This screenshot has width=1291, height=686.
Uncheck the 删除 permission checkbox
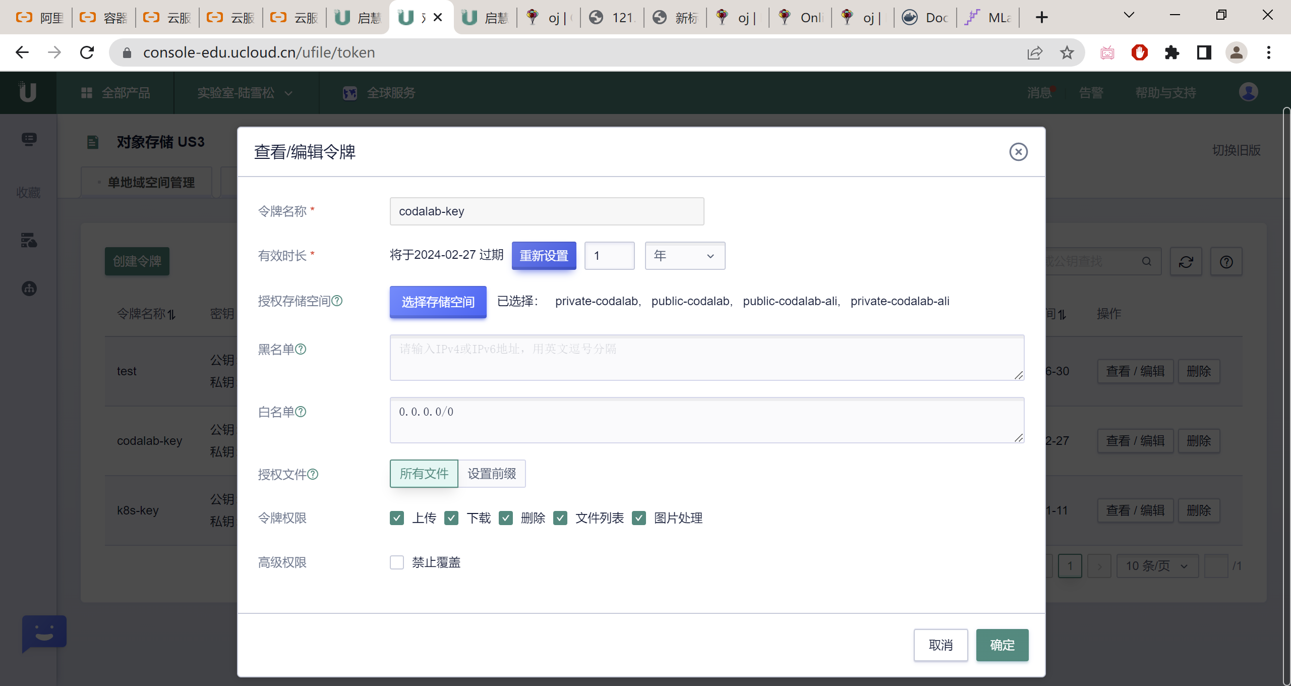(506, 518)
